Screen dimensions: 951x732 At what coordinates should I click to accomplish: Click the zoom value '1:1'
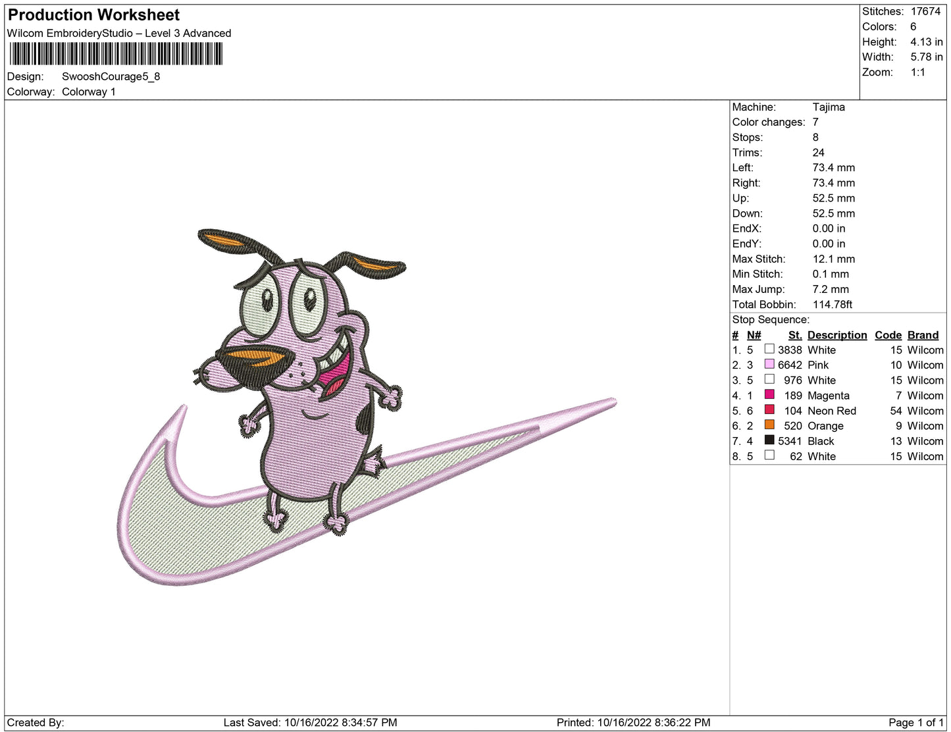click(x=918, y=72)
